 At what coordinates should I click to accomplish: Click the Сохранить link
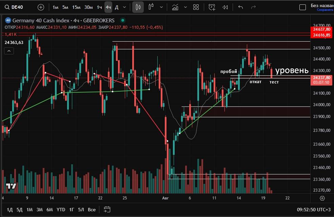pyautogui.click(x=325, y=10)
